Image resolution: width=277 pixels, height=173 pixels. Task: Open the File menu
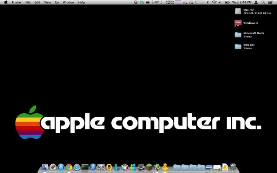tap(28, 2)
